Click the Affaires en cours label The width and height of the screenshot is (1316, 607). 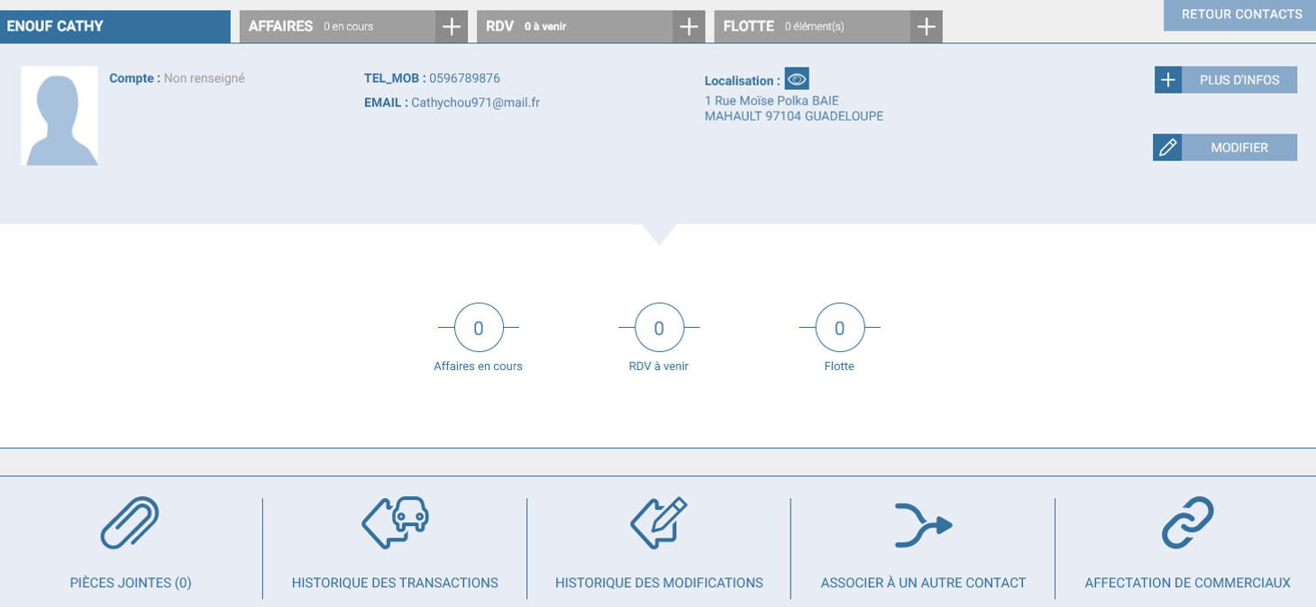[x=478, y=367]
